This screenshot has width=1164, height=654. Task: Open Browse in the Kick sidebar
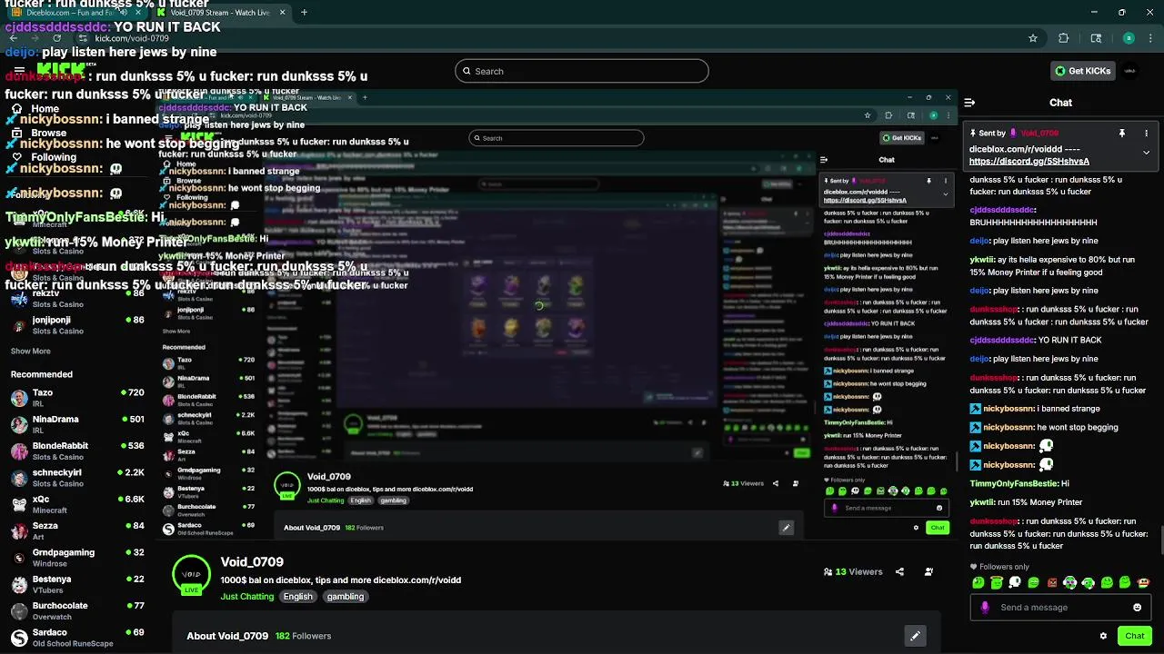click(38, 133)
